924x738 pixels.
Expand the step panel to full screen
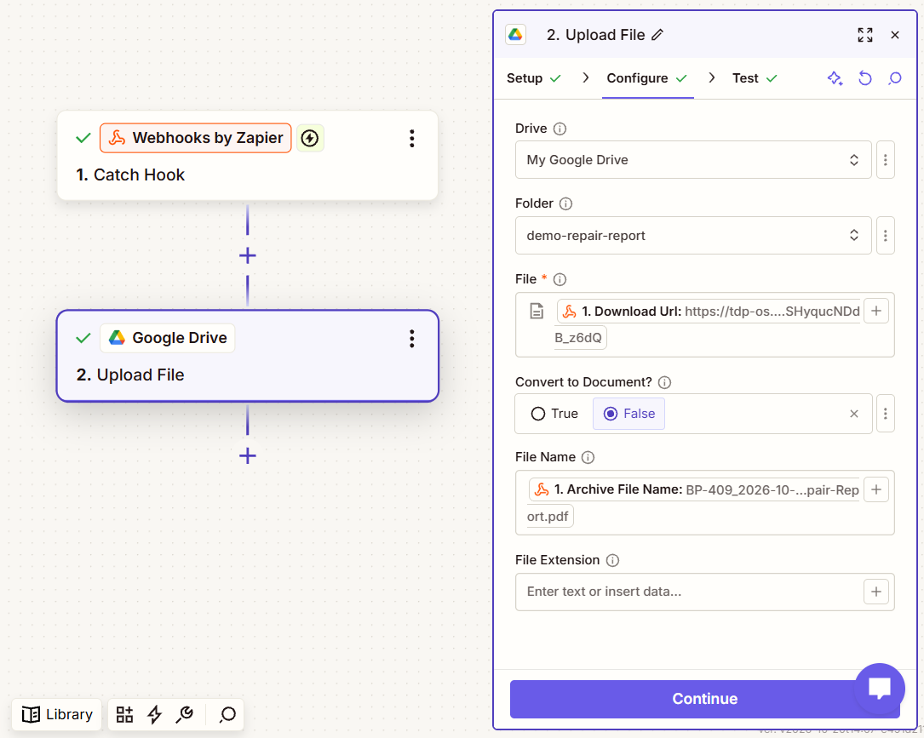point(865,36)
